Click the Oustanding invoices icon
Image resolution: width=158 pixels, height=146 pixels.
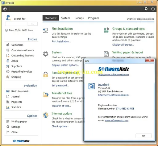click(x=8, y=56)
